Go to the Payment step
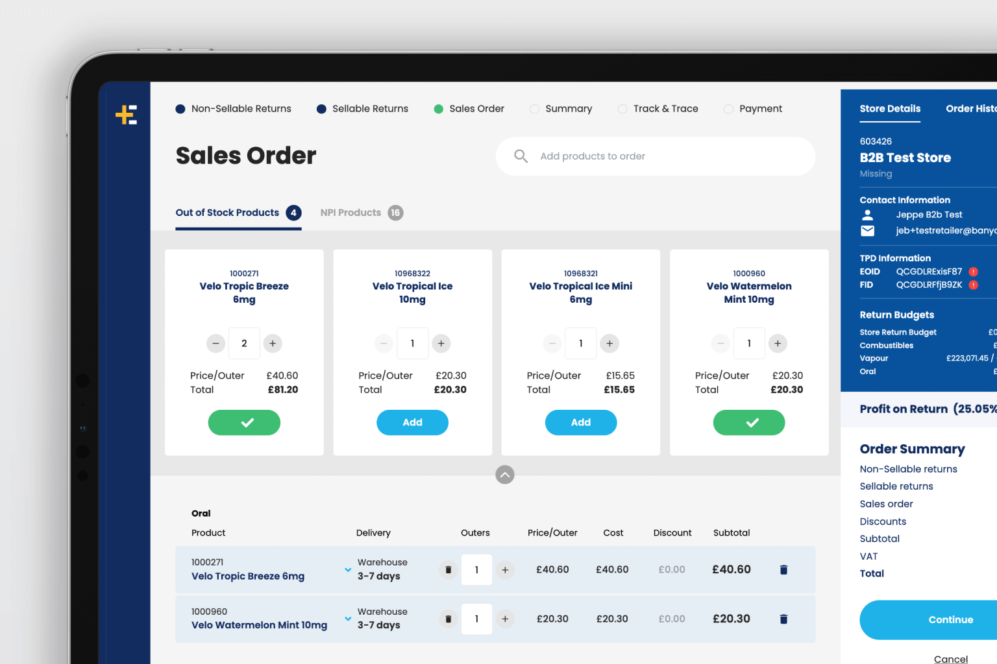This screenshot has width=997, height=664. click(x=753, y=109)
